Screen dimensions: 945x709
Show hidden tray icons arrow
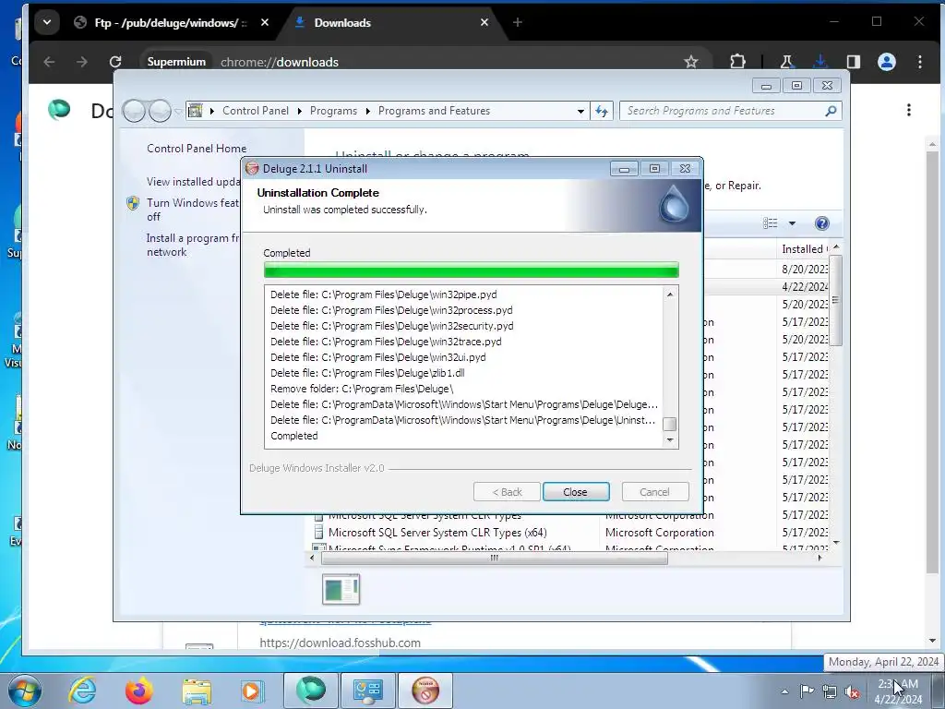784,691
